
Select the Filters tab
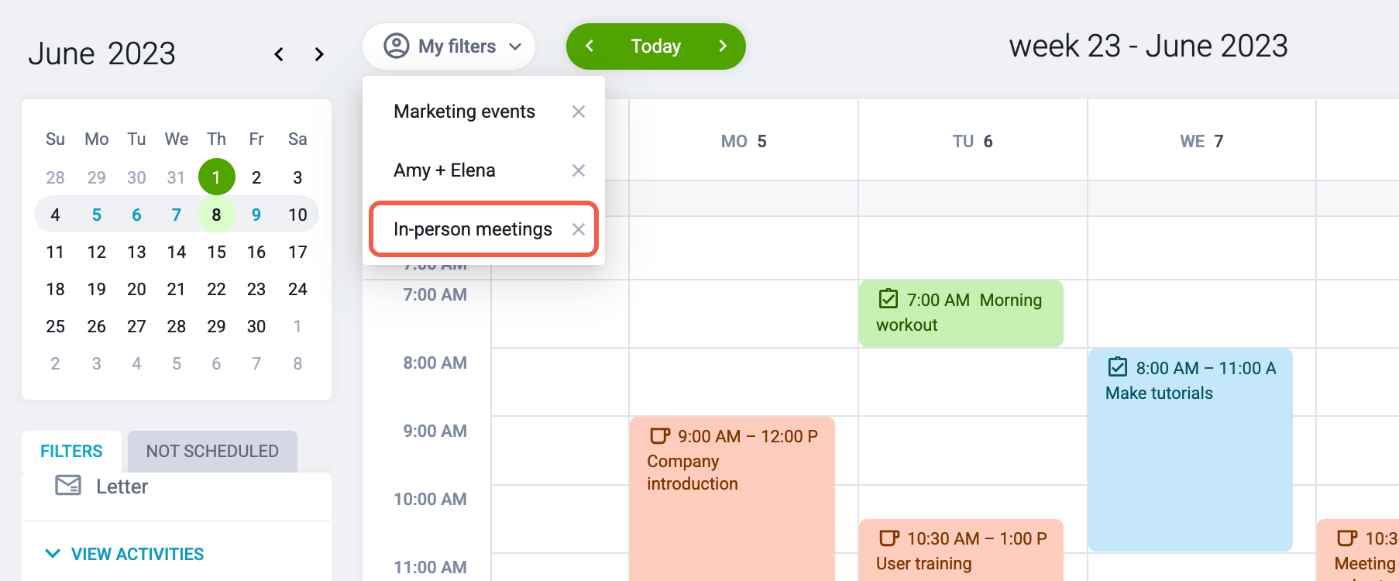pos(71,451)
